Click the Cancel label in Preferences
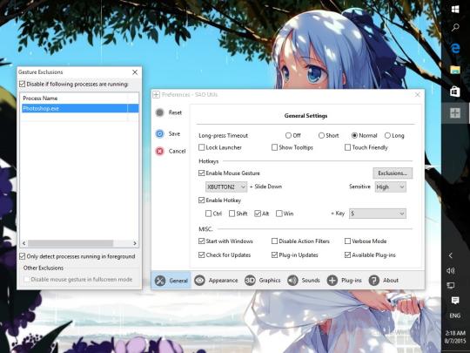The height and width of the screenshot is (353, 470). 177,151
